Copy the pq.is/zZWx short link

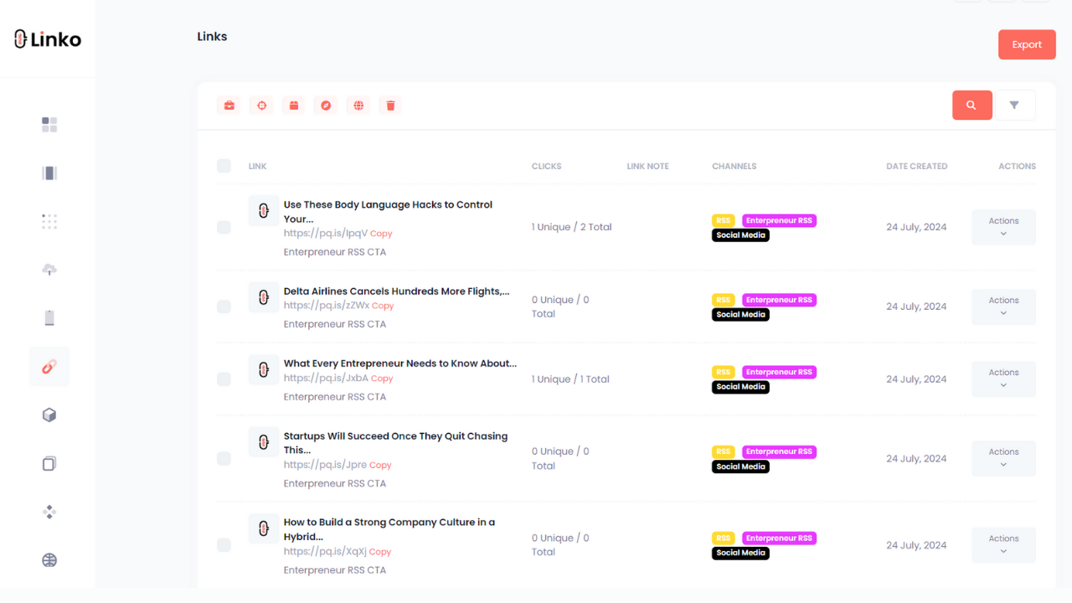pyautogui.click(x=383, y=307)
